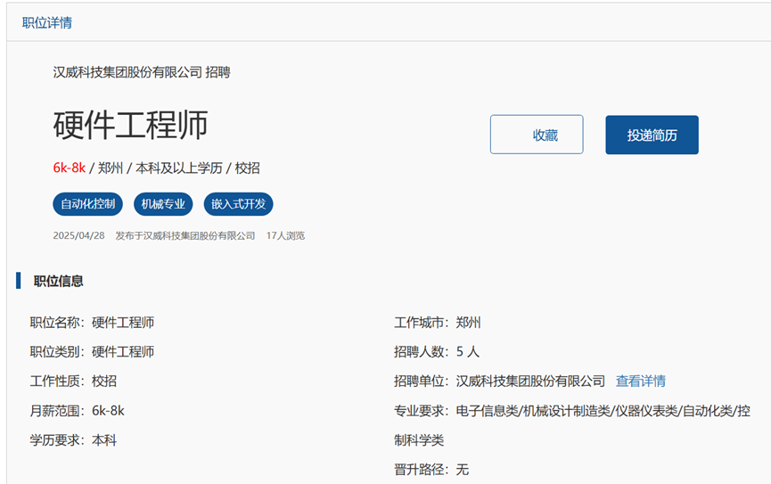
Task: Click the 晋升路径：无 row
Action: coord(431,470)
